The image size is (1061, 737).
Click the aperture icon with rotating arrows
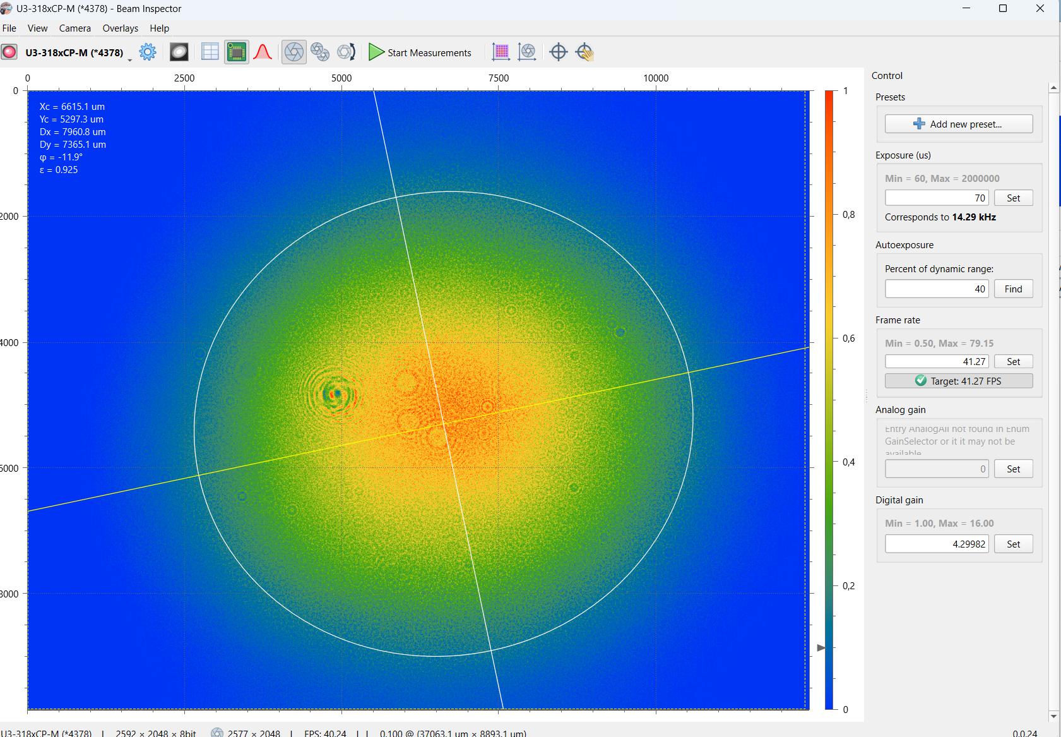(346, 52)
